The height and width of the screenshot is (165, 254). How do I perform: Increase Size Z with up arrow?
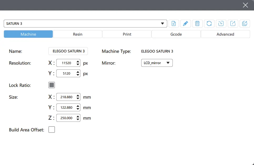click(x=78, y=116)
